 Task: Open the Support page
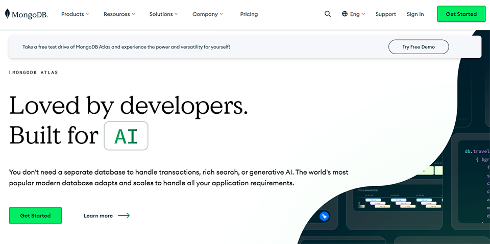(x=385, y=14)
